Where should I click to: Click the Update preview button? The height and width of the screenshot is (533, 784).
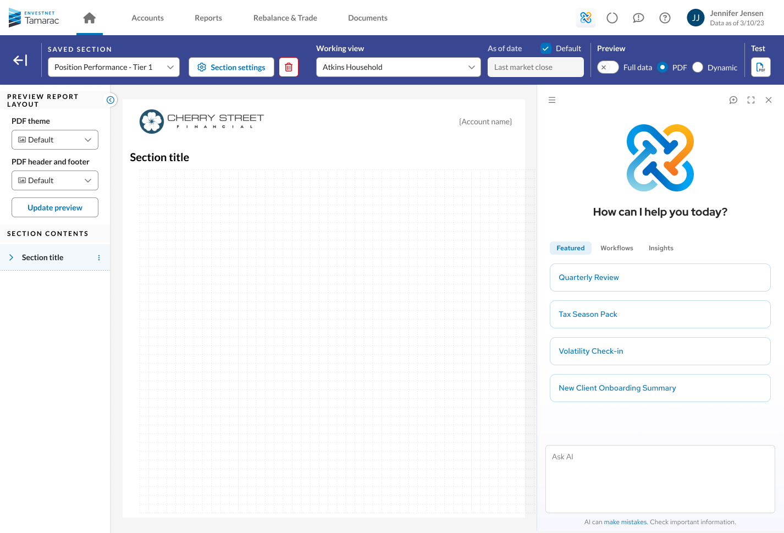coord(55,207)
